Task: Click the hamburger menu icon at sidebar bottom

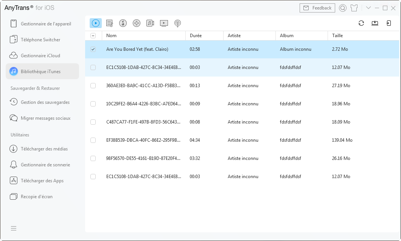Action: (14, 228)
